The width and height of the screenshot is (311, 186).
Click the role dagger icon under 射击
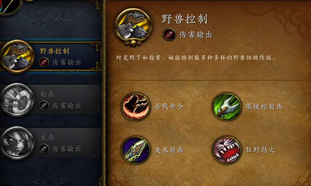(44, 106)
